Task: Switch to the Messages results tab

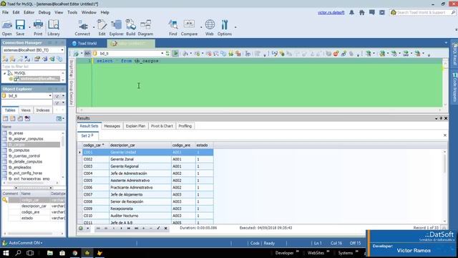Action: pyautogui.click(x=112, y=126)
